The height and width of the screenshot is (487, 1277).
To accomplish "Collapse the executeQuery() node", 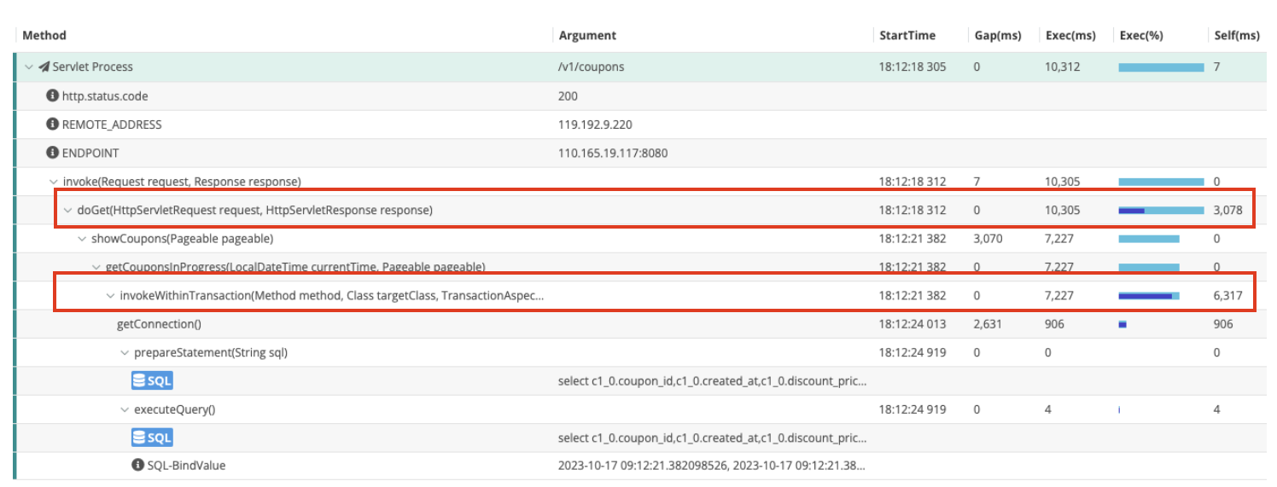I will pyautogui.click(x=125, y=409).
